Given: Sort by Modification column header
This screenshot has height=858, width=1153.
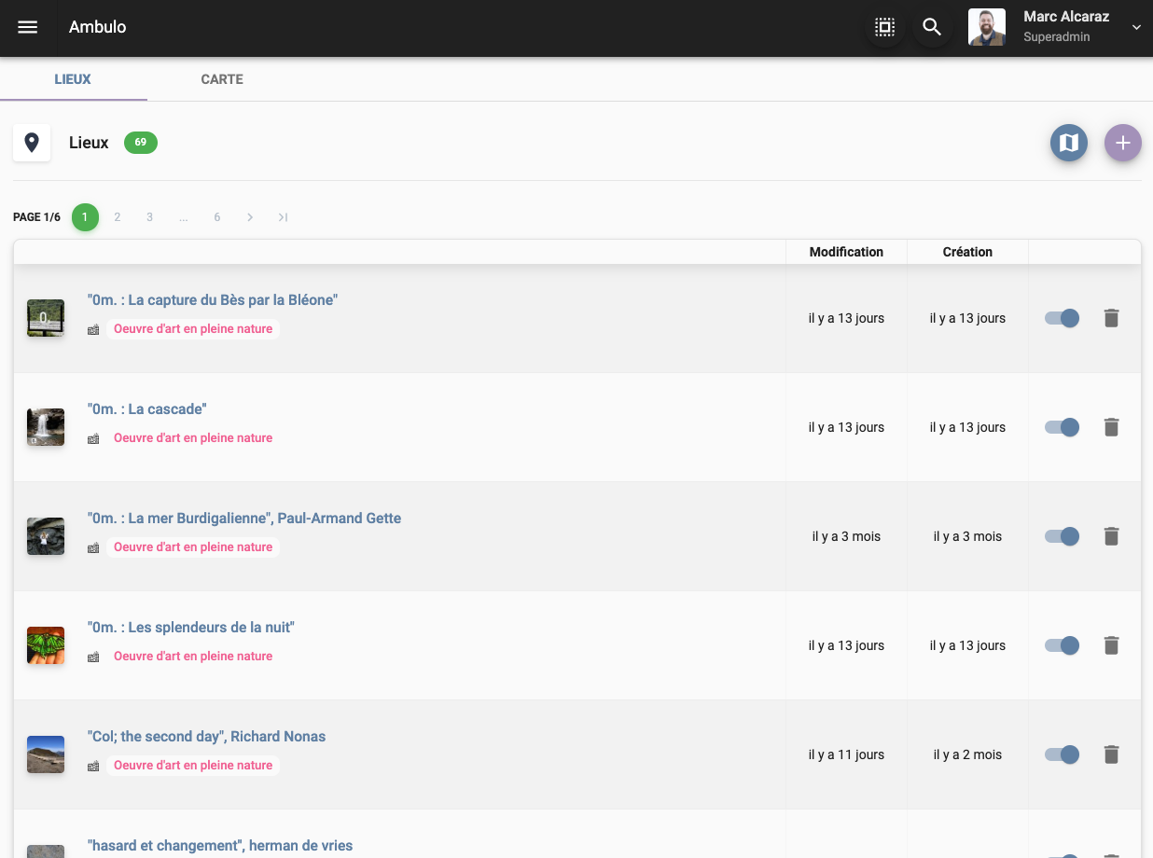Looking at the screenshot, I should [846, 252].
